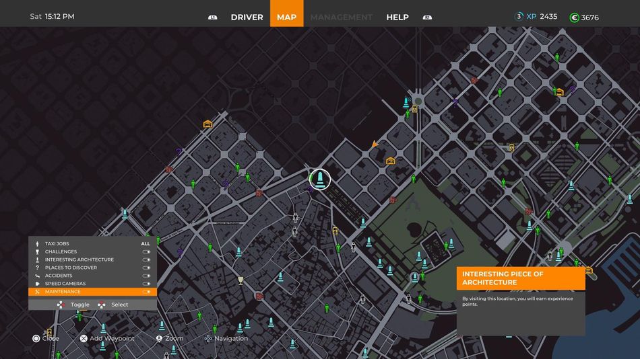Click the Challenges trophy icon in filter list
This screenshot has height=359, width=640.
[x=37, y=252]
